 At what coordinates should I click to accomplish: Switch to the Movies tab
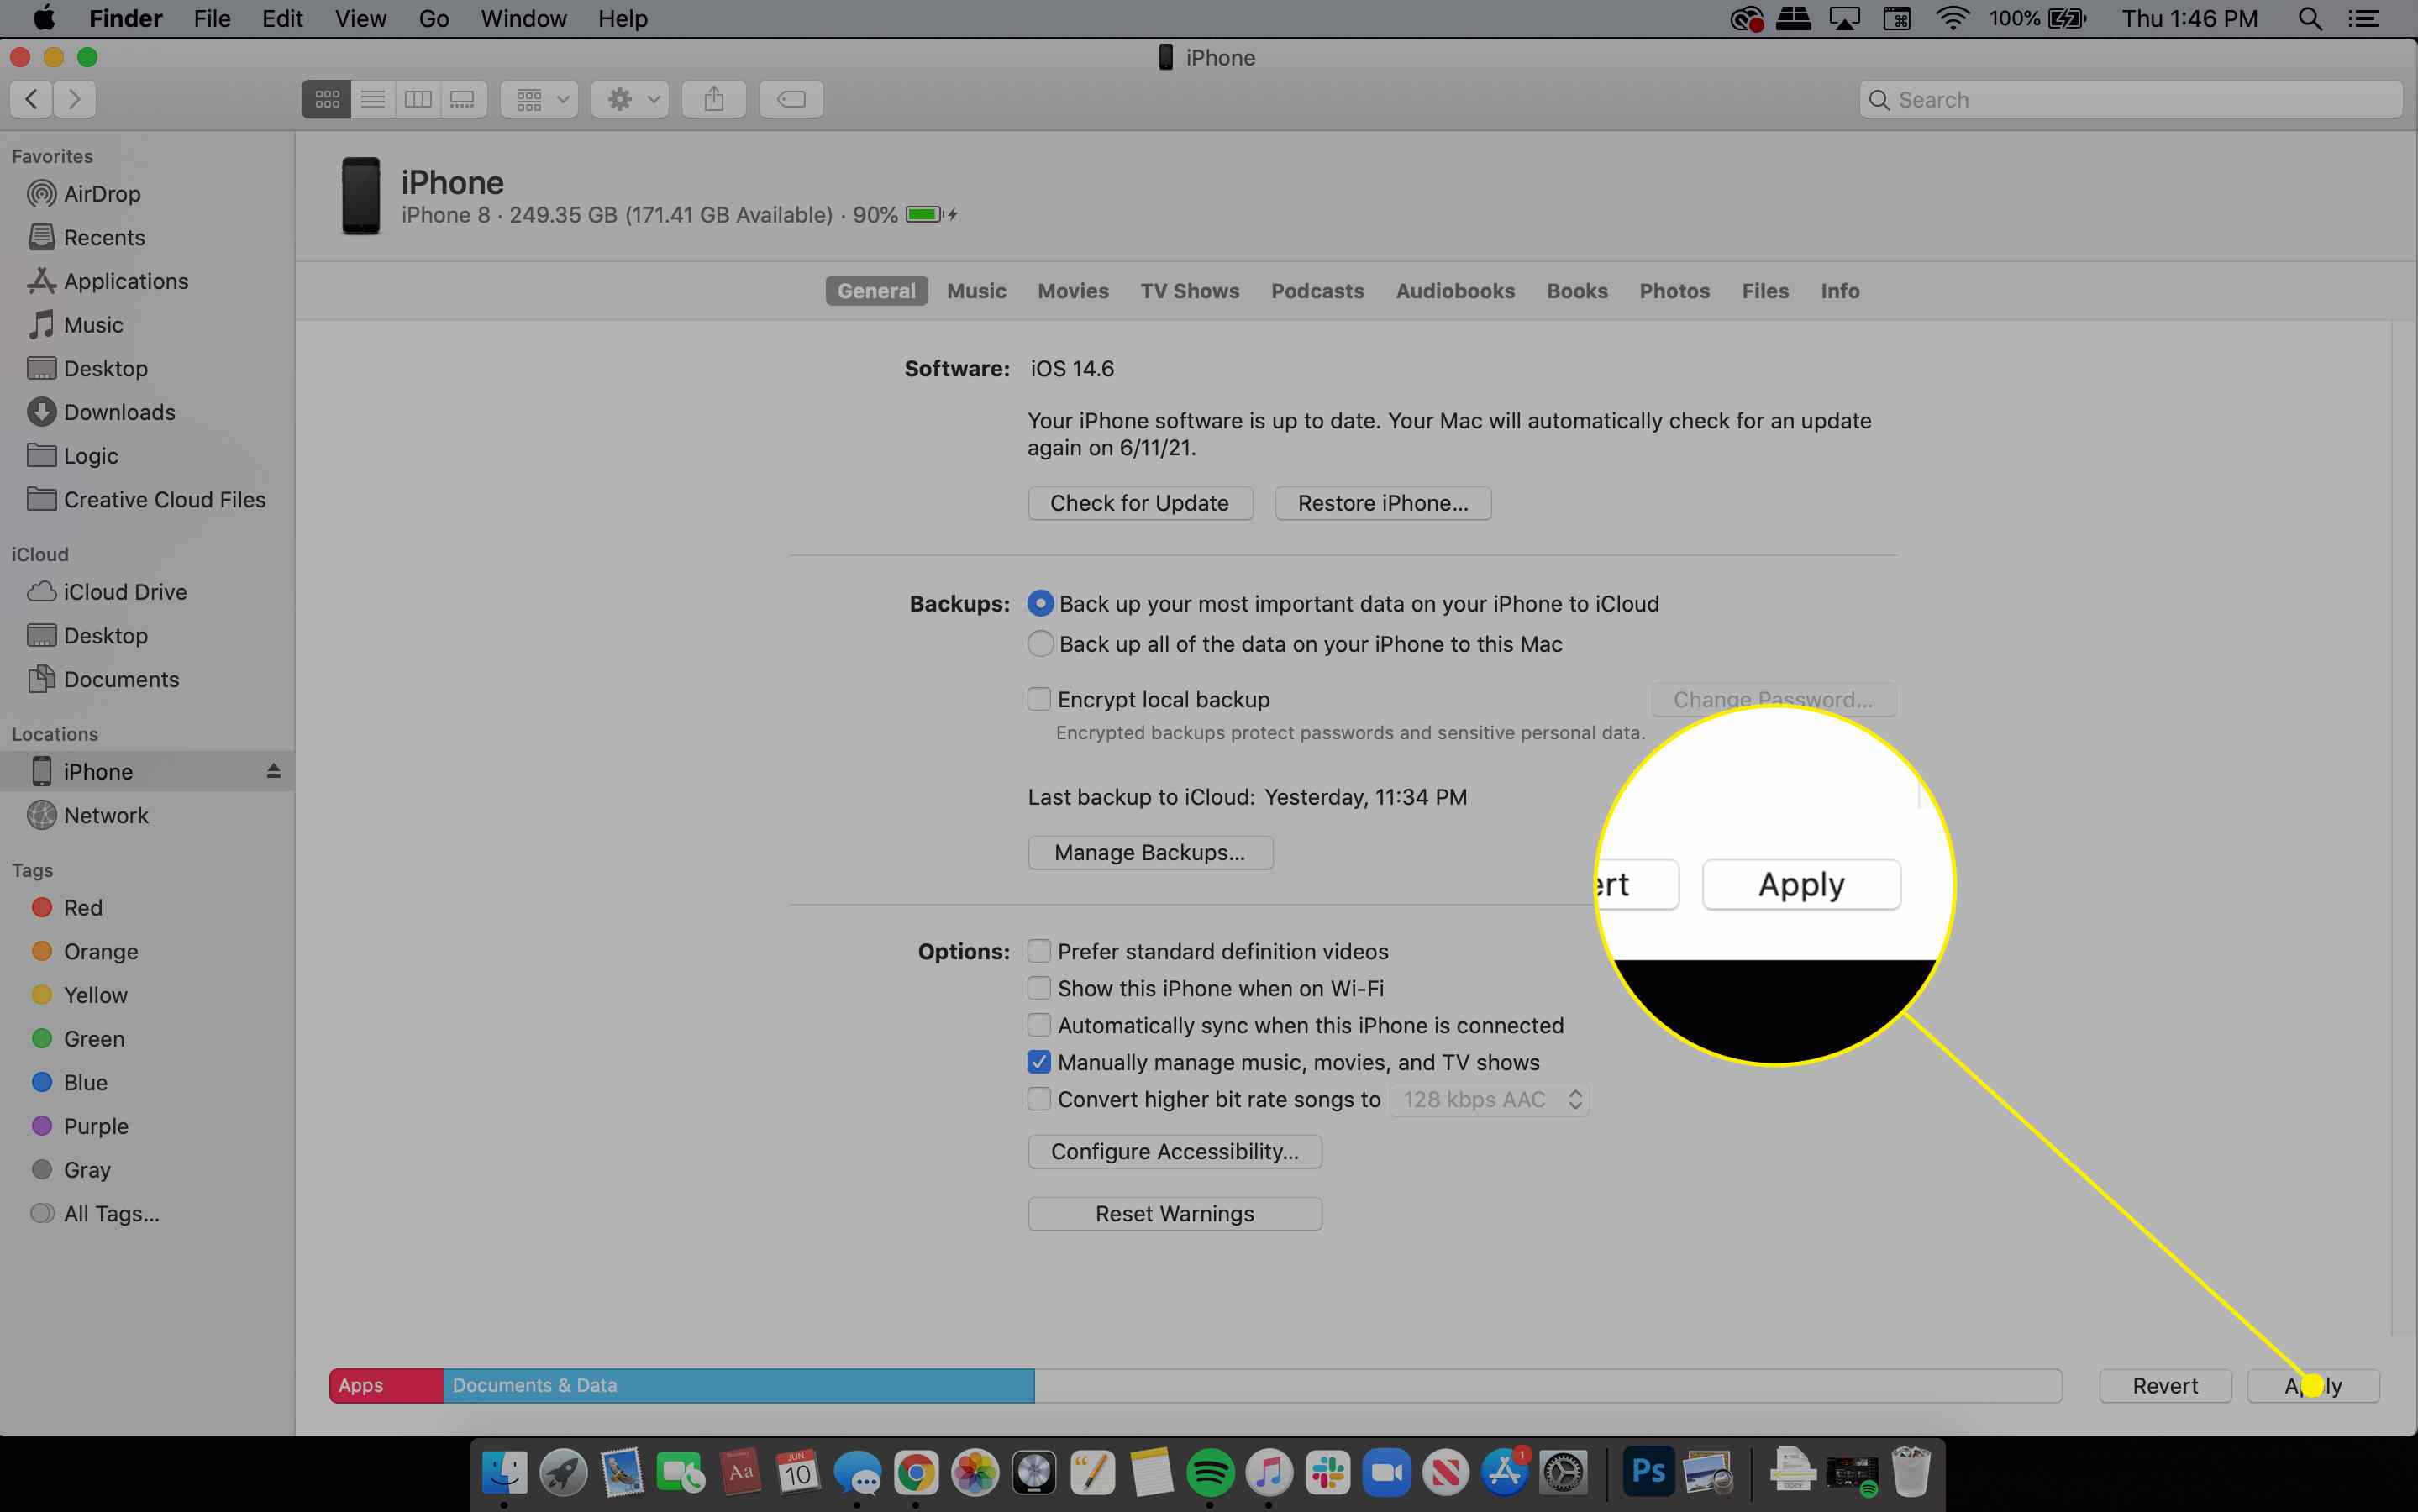pyautogui.click(x=1073, y=291)
